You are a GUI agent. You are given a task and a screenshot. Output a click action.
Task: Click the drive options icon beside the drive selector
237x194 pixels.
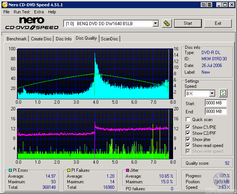pos(167,23)
